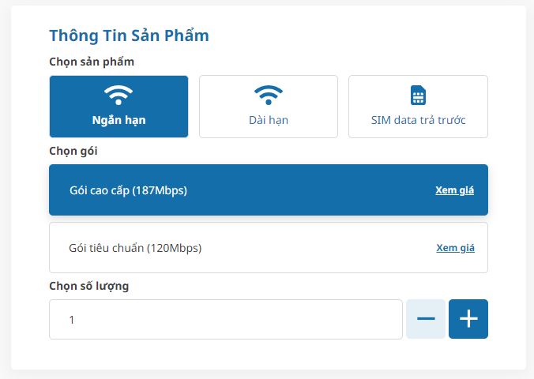Image resolution: width=534 pixels, height=379 pixels.
Task: Click the wifi icon above Ngắn hạn
Action: pos(118,96)
